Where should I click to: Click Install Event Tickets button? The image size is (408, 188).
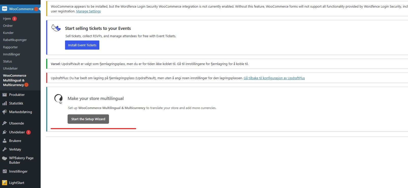82,45
